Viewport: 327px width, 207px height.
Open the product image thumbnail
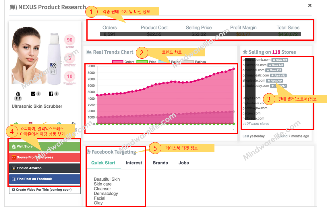coord(44,56)
